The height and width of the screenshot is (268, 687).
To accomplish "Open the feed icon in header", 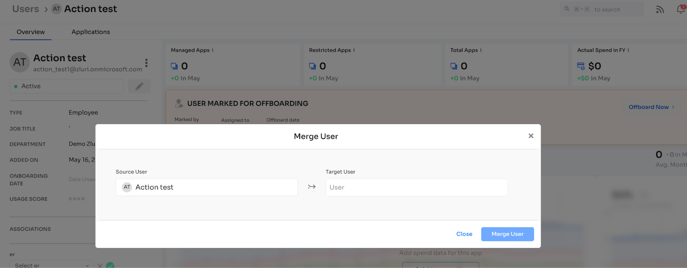I will click(660, 9).
